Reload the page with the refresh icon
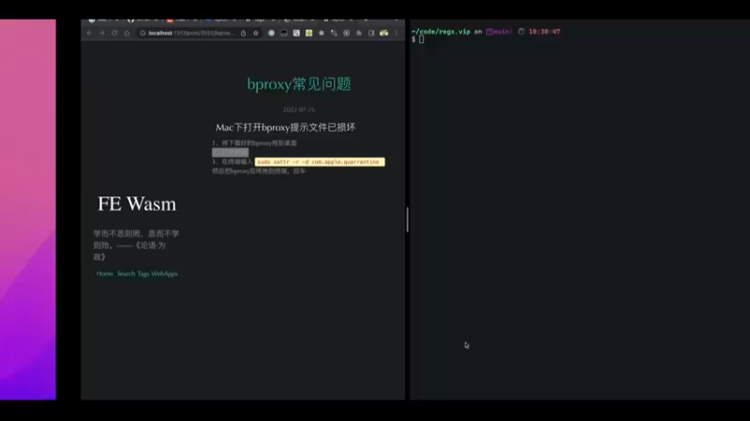 114,33
